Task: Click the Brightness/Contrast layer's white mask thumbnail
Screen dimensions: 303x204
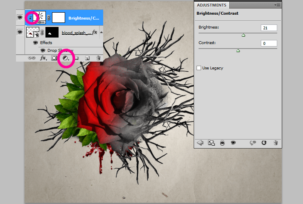Action: click(59, 18)
